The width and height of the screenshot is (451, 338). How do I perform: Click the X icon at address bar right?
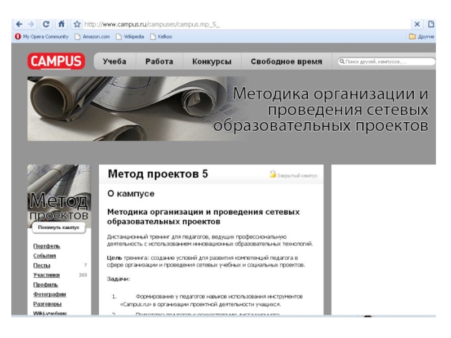tap(417, 24)
